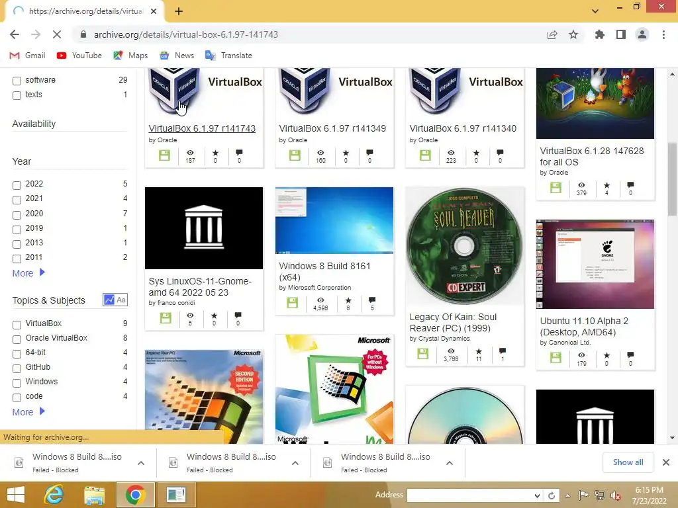Open Chrome side panel icon
Image resolution: width=678 pixels, height=508 pixels.
[621, 34]
